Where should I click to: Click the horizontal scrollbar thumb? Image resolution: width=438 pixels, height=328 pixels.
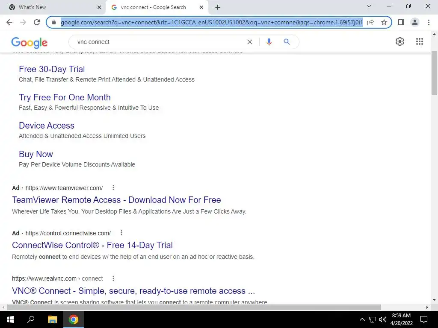point(194,307)
